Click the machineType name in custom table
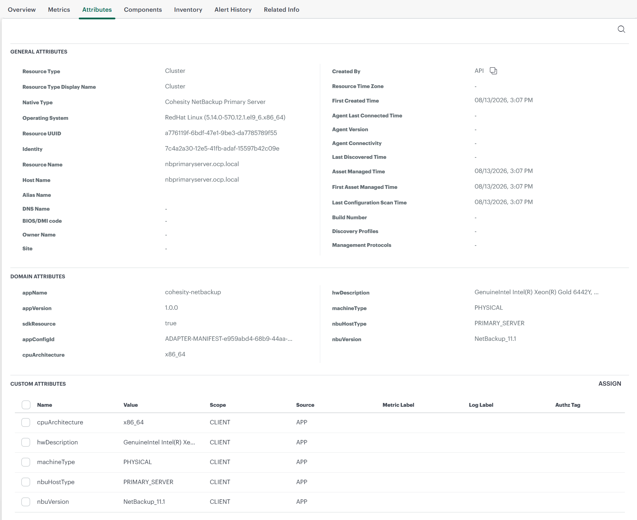Viewport: 637px width, 520px height. [56, 462]
